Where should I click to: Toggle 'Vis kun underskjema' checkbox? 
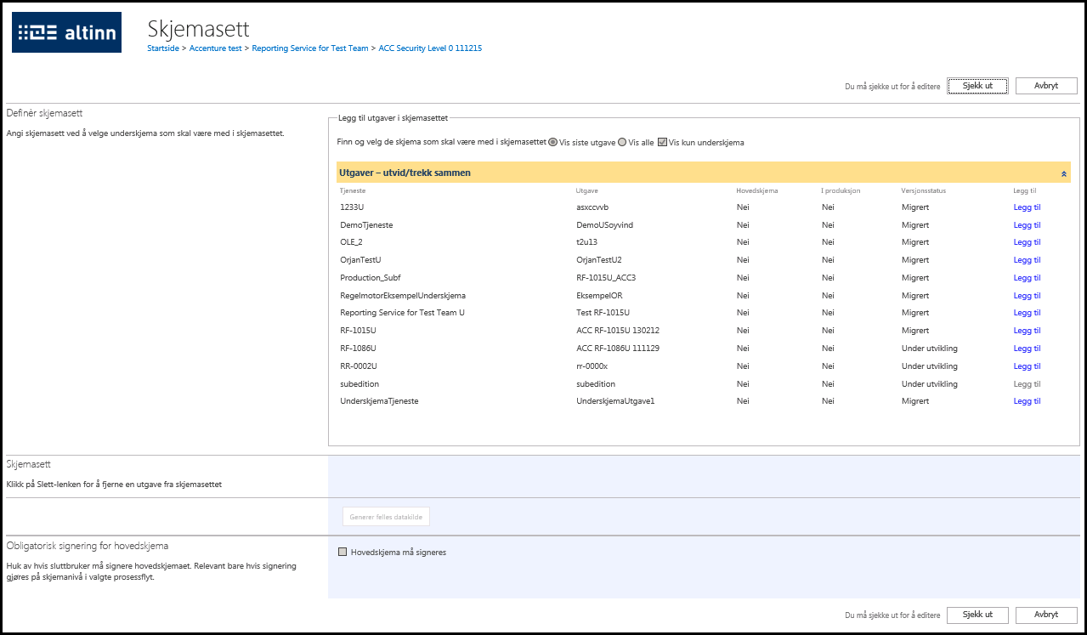click(662, 142)
